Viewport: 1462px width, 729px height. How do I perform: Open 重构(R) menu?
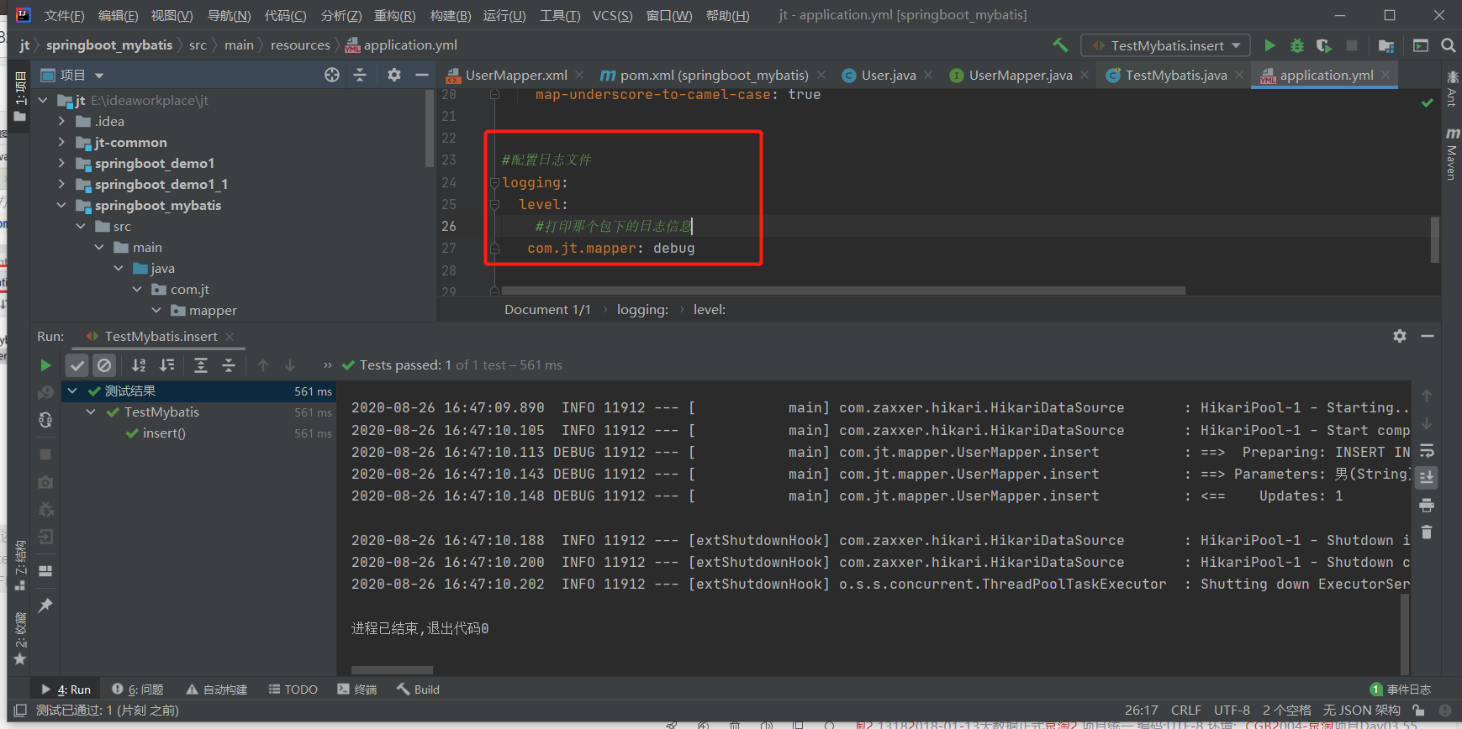click(x=394, y=15)
